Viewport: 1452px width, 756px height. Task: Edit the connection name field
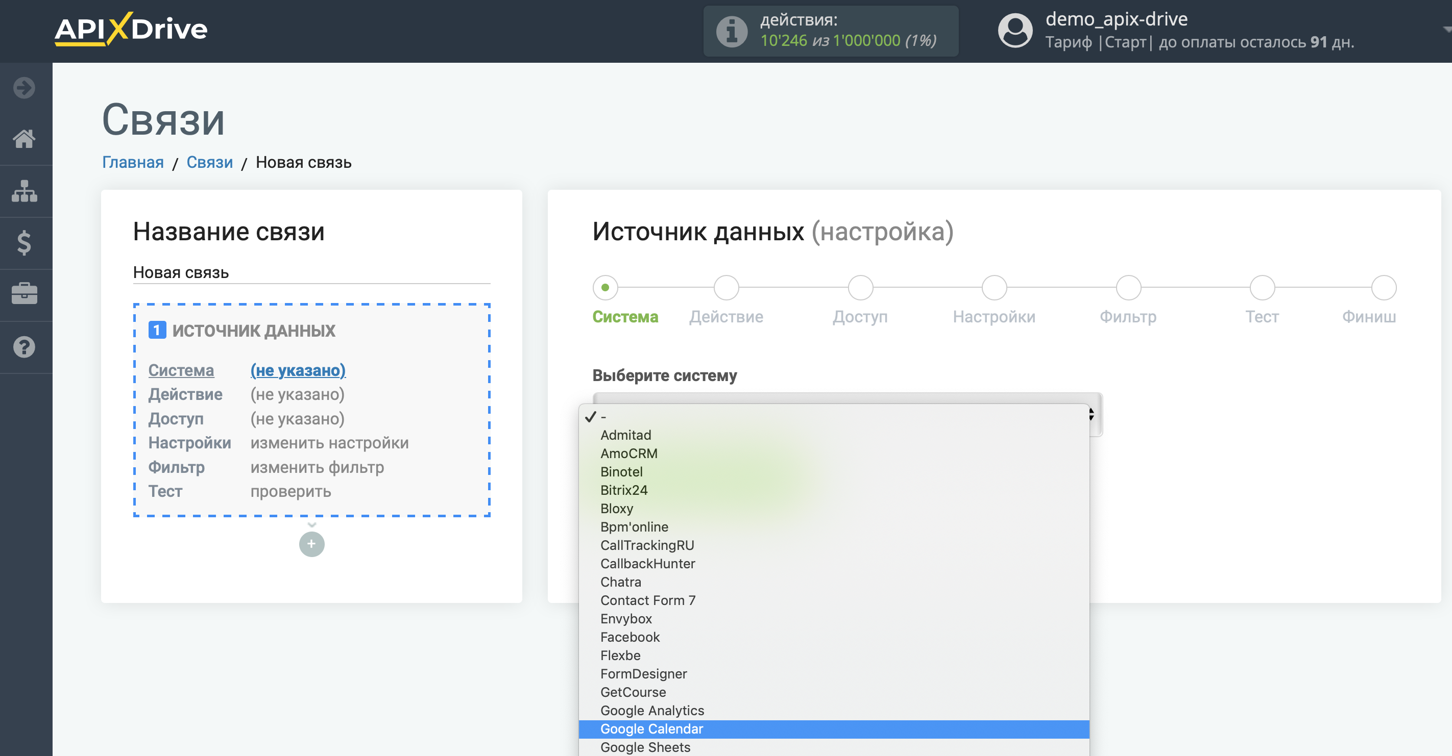312,272
